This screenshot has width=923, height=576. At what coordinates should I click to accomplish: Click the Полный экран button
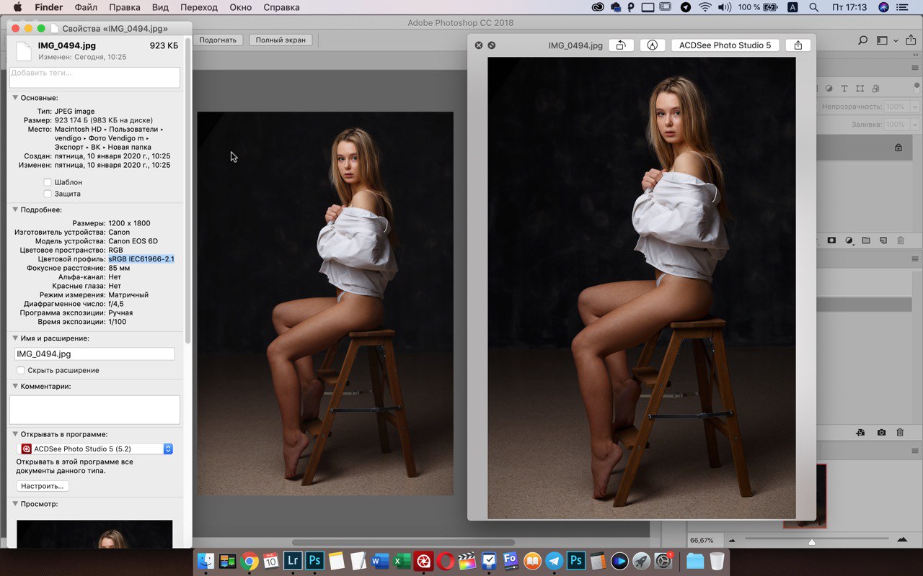click(x=281, y=40)
